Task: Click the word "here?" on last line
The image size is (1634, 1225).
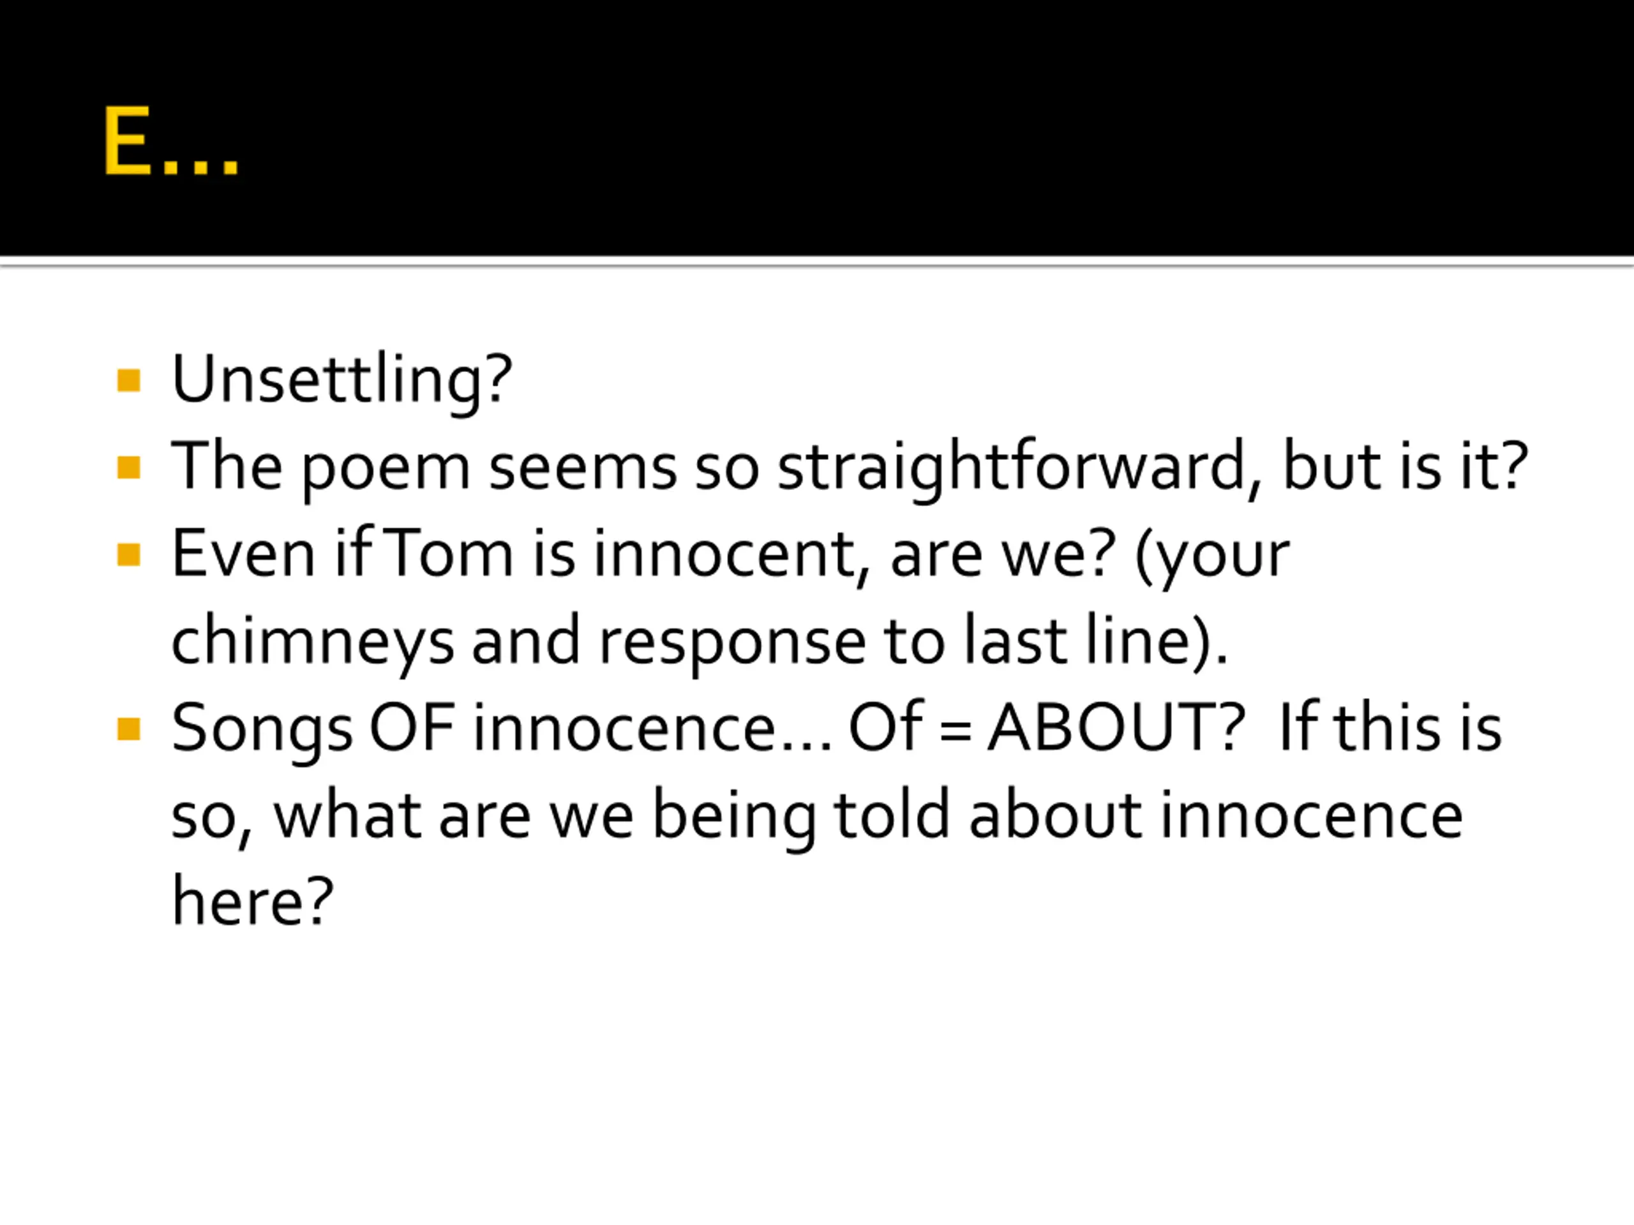Action: pyautogui.click(x=252, y=902)
